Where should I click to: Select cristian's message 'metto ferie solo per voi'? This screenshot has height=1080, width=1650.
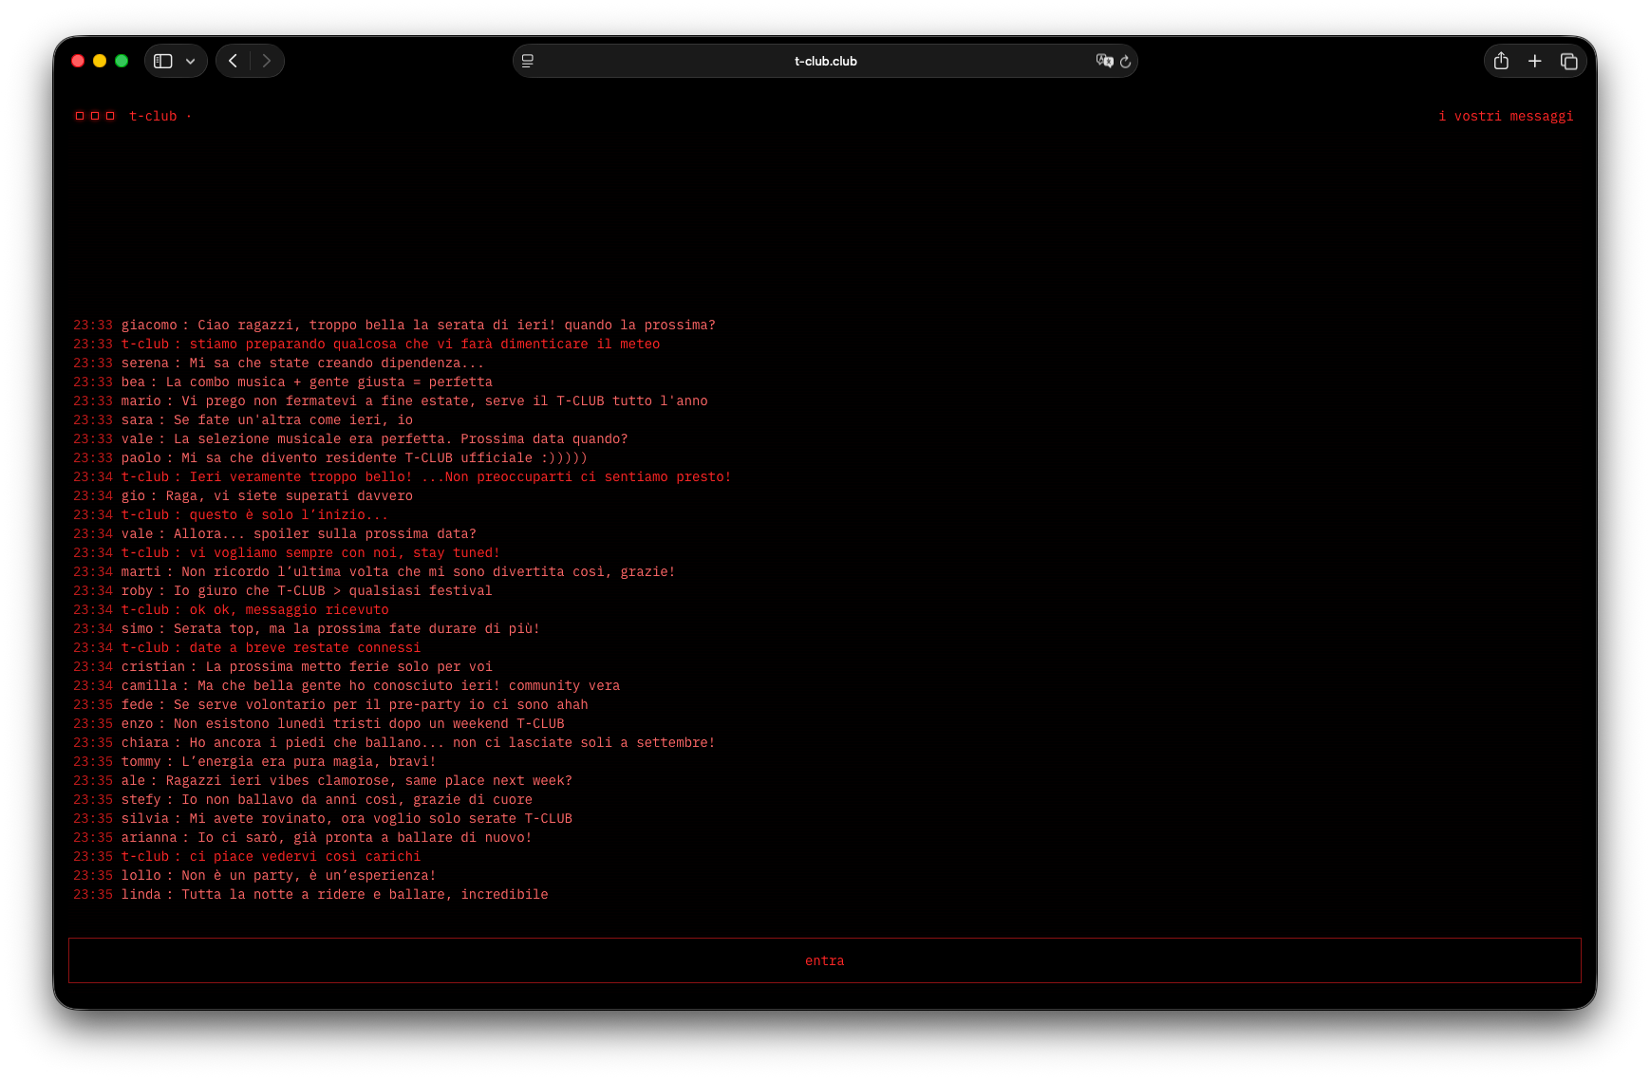coord(283,667)
